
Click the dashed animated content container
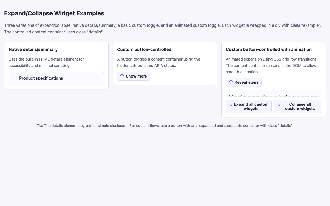pos(274,93)
